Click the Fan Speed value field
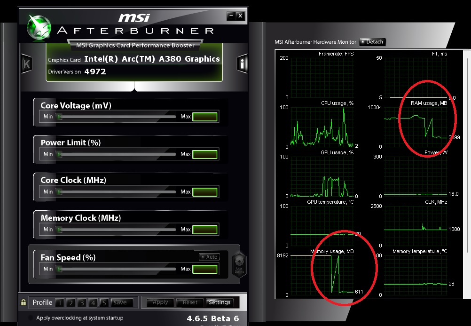Screen dimensions: 471x326 click(205, 269)
